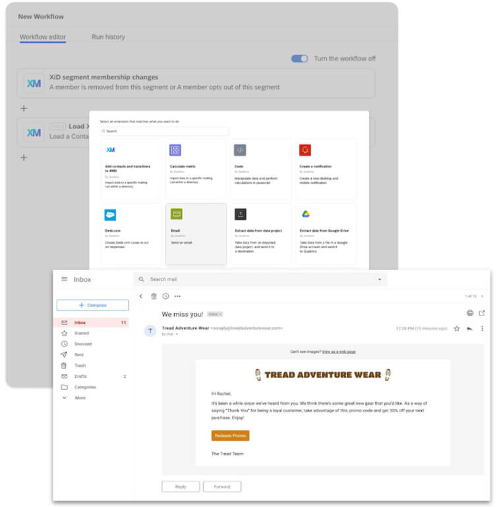Select the Create a notification bell icon

click(305, 150)
